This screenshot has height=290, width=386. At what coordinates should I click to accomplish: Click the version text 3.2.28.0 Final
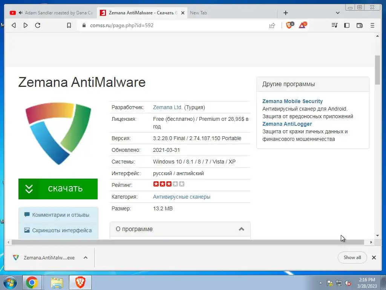(x=169, y=138)
